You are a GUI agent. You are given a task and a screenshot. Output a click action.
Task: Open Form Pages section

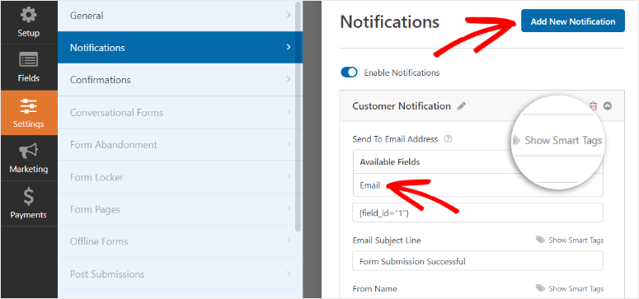pyautogui.click(x=180, y=209)
